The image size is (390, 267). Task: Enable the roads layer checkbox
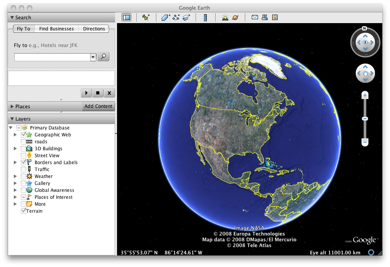click(x=23, y=141)
